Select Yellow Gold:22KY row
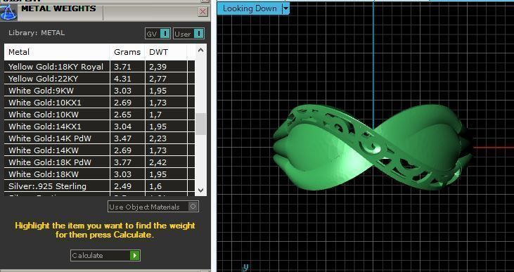This screenshot has width=514, height=272. [x=99, y=79]
